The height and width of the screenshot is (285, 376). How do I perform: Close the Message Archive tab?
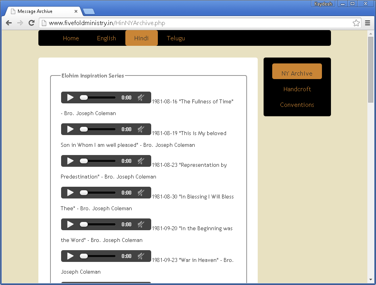[x=76, y=11]
